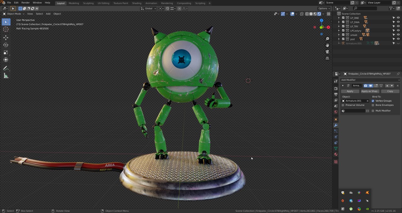The height and width of the screenshot is (213, 402).
Task: Click the pan hand viewport gizmo
Action: pyautogui.click(x=327, y=45)
